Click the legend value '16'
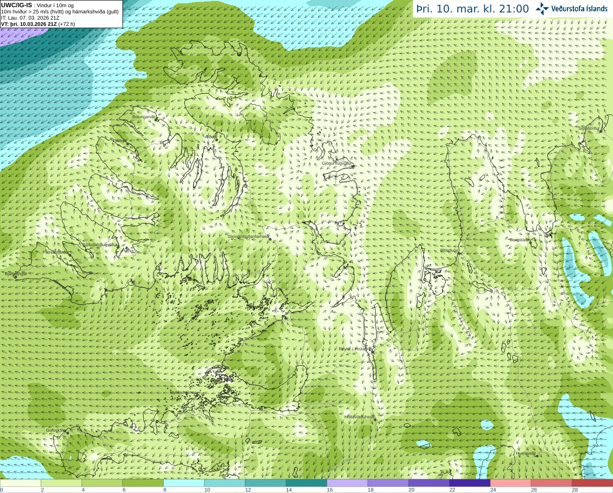Image resolution: width=613 pixels, height=493 pixels. tap(330, 490)
